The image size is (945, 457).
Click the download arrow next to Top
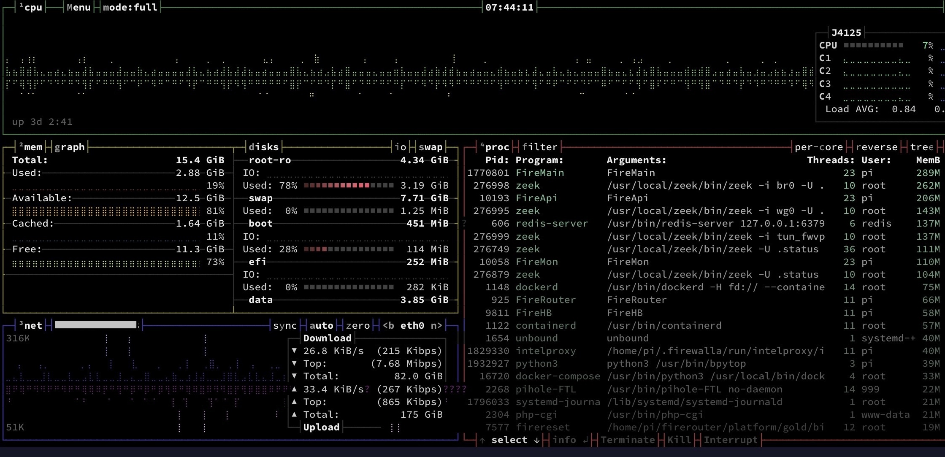tap(294, 363)
